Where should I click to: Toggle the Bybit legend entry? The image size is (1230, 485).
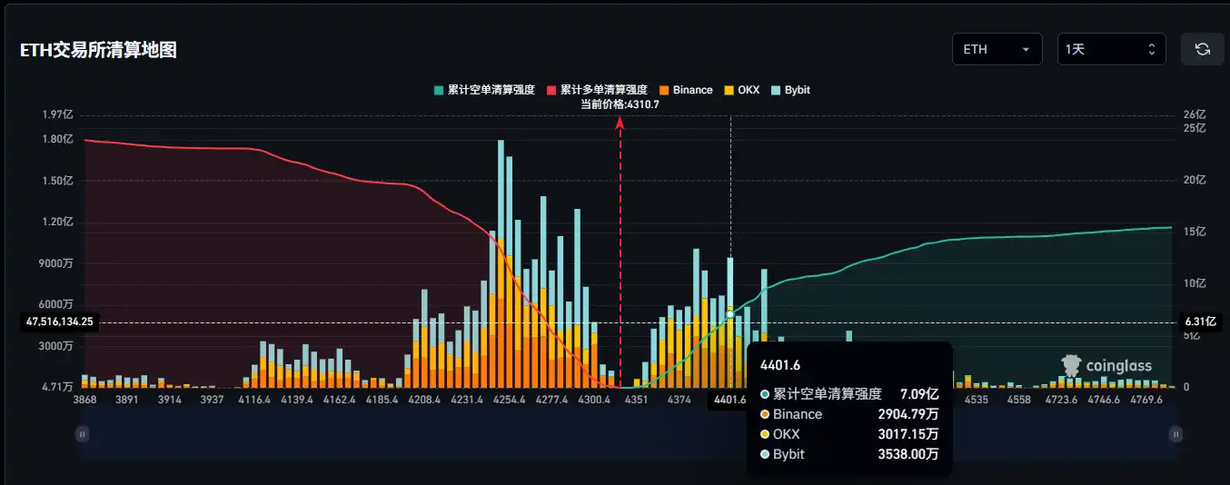coord(790,90)
